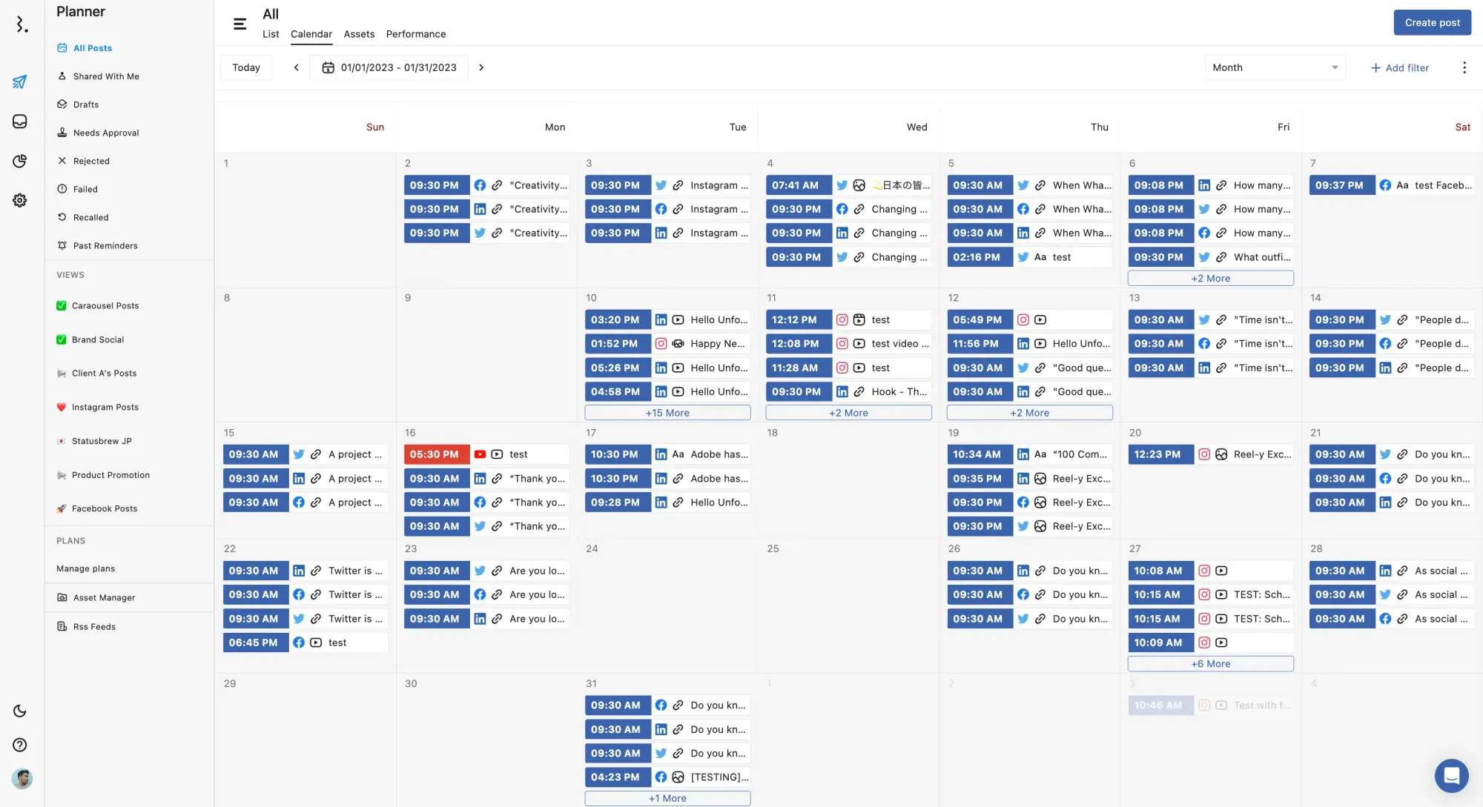
Task: Open the help question mark icon
Action: point(20,745)
